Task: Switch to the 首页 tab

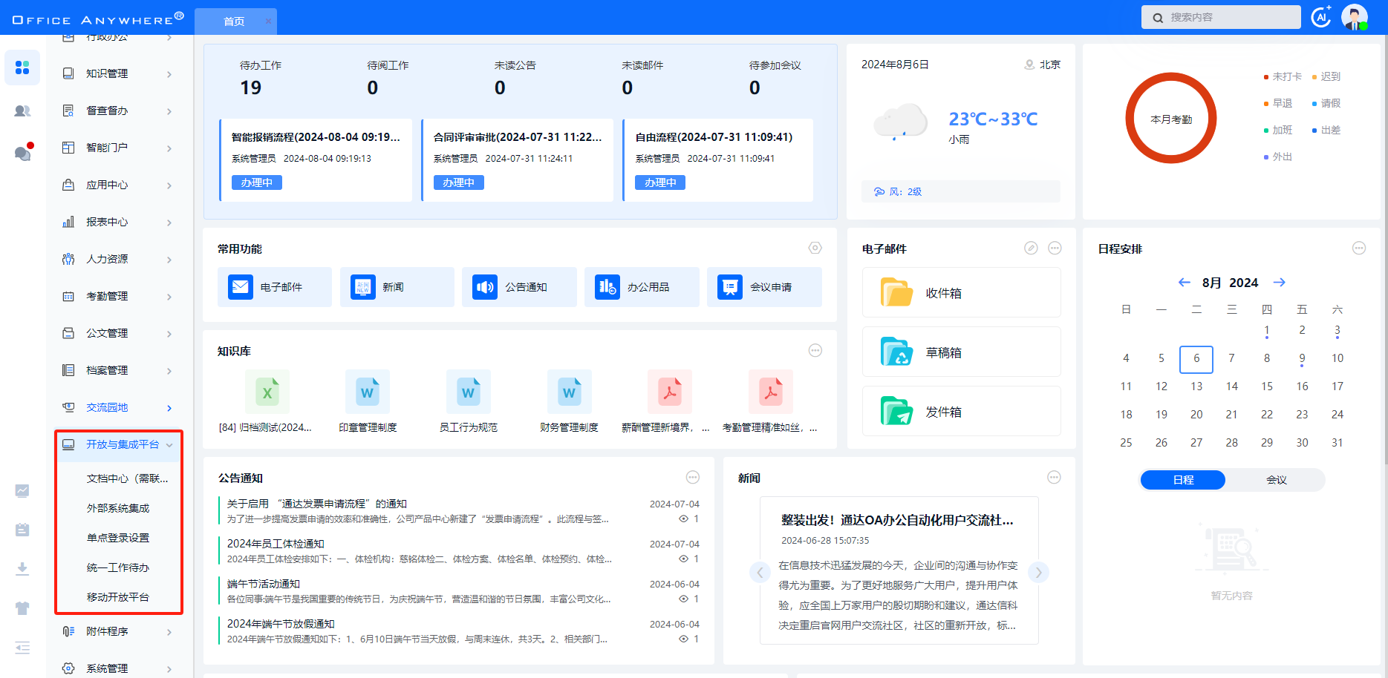Action: click(x=234, y=22)
